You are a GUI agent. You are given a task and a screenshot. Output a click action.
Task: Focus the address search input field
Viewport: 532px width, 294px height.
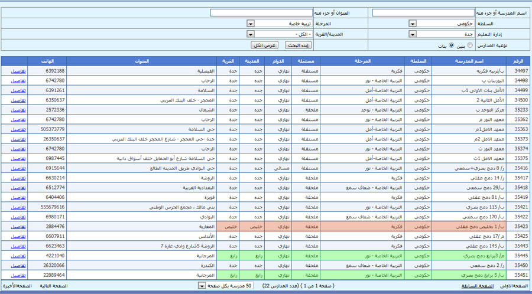point(261,13)
